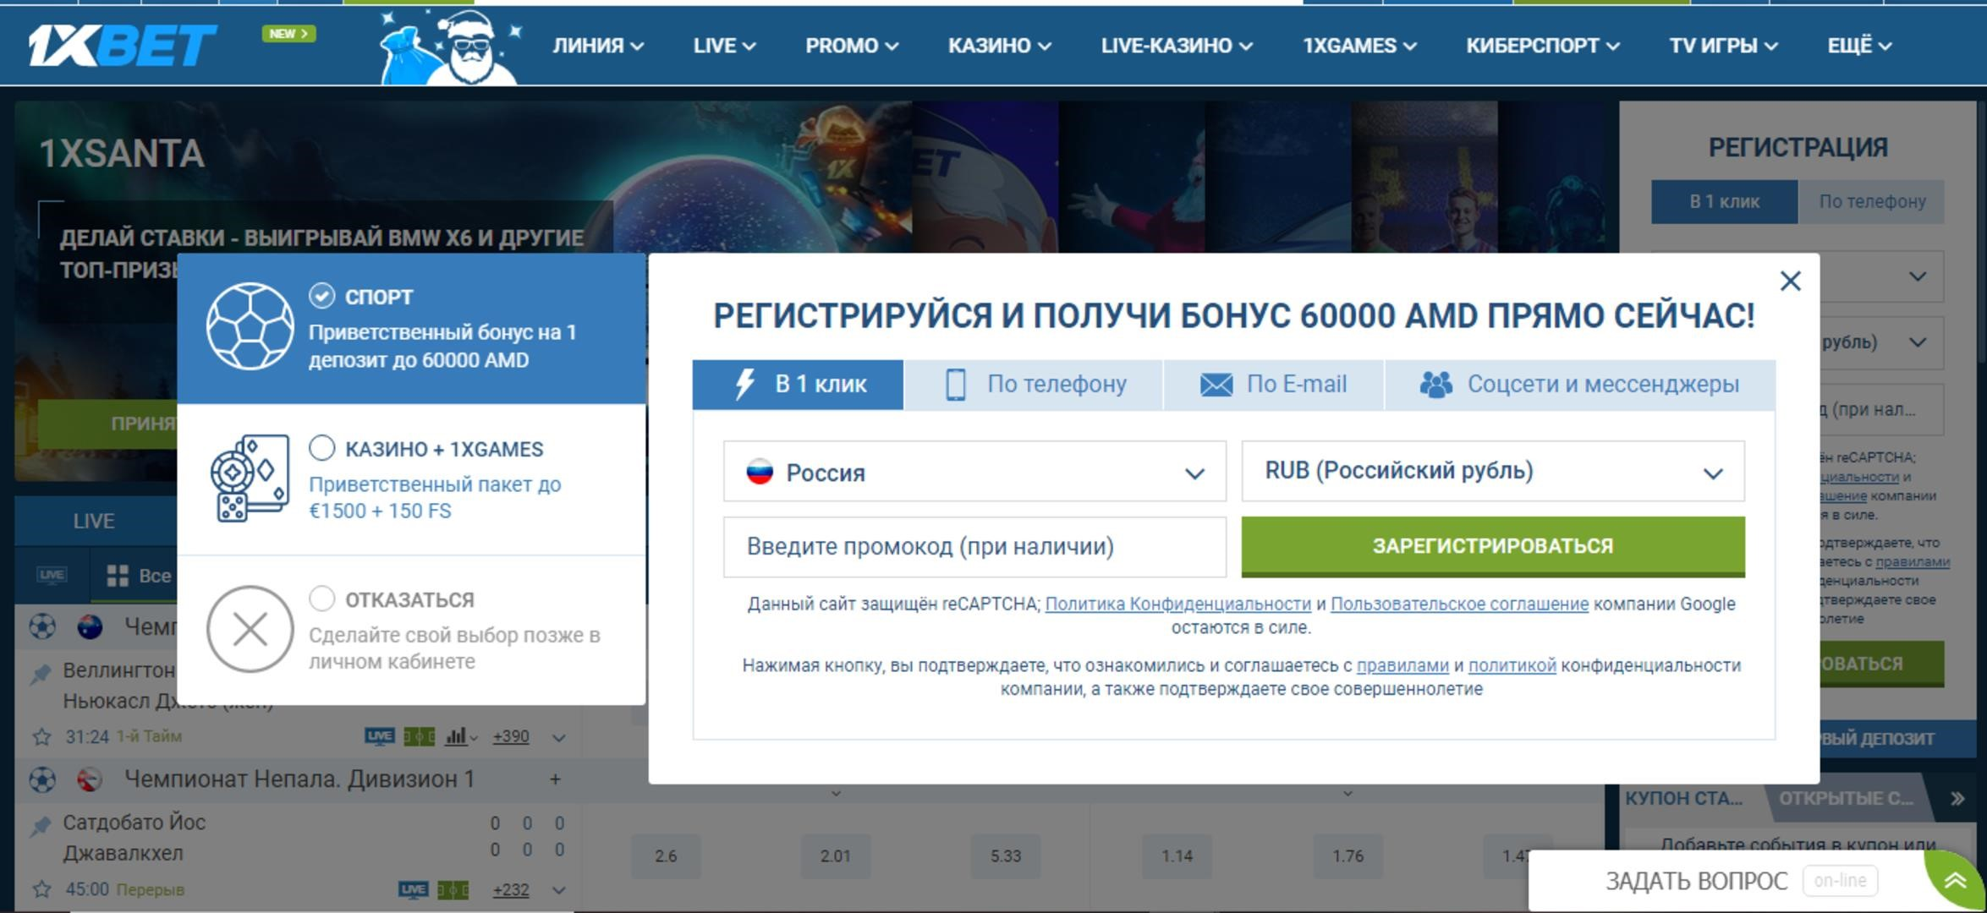Click soccer ball icon beside Чемпионат Непала
This screenshot has height=913, width=1987.
click(42, 779)
